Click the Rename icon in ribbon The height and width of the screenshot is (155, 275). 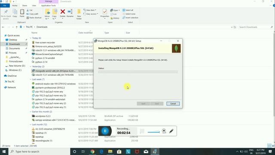point(70,12)
